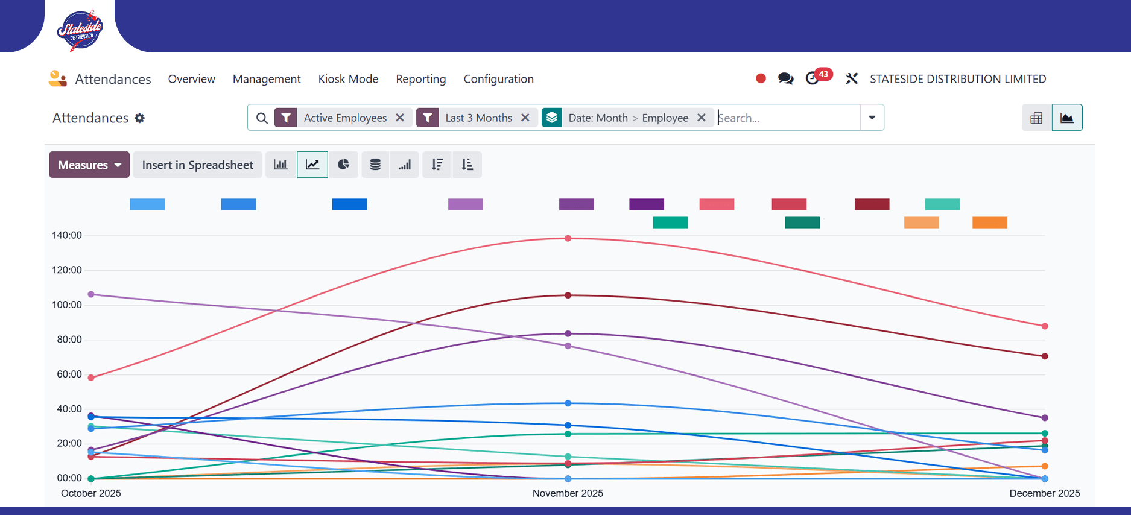The image size is (1131, 515).
Task: Focus the Search input field
Action: (x=788, y=118)
